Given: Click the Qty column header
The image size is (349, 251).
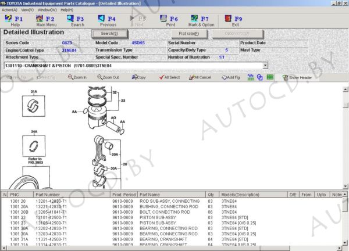Looking at the screenshot, I should 212,195.
